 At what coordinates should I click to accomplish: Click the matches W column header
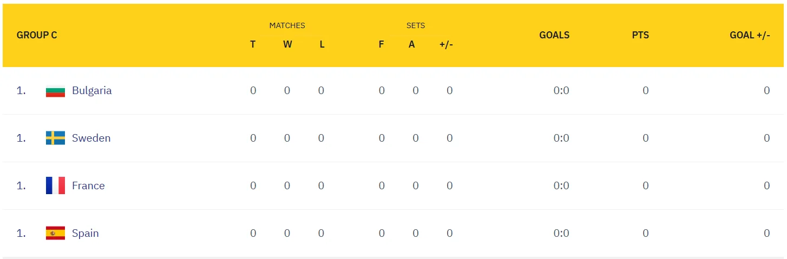pyautogui.click(x=287, y=45)
